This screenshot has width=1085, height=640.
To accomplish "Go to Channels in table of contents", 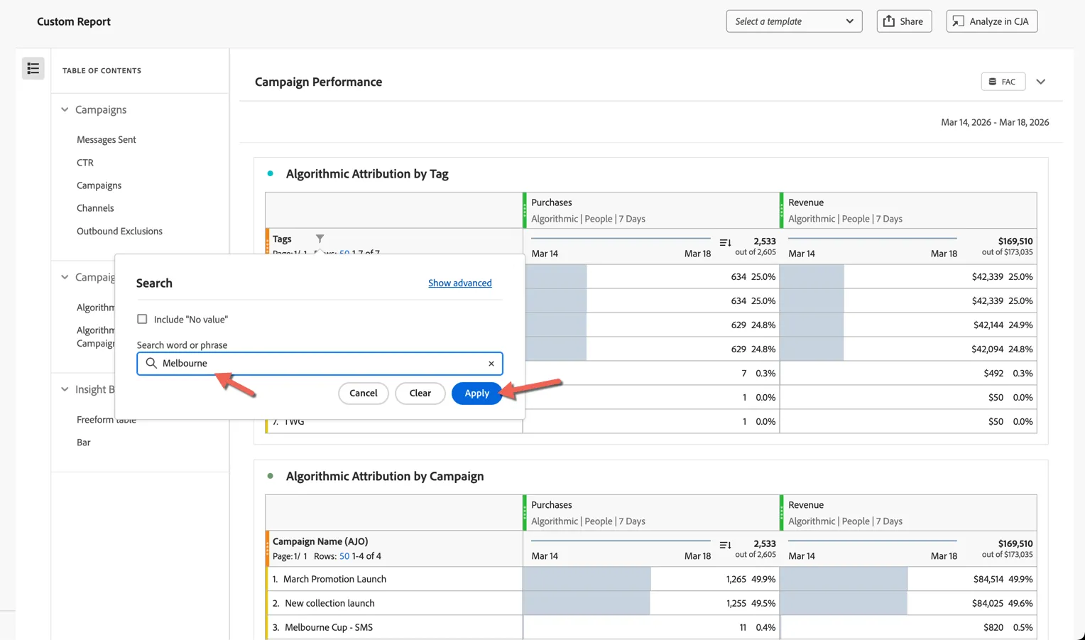I will pyautogui.click(x=95, y=208).
